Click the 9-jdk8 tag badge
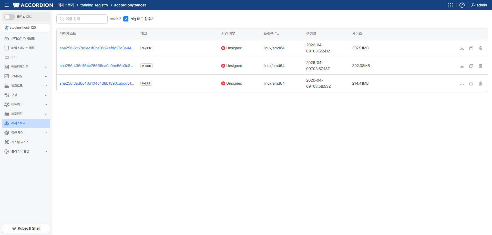Viewport: 492px width, 235px height. 146,83
